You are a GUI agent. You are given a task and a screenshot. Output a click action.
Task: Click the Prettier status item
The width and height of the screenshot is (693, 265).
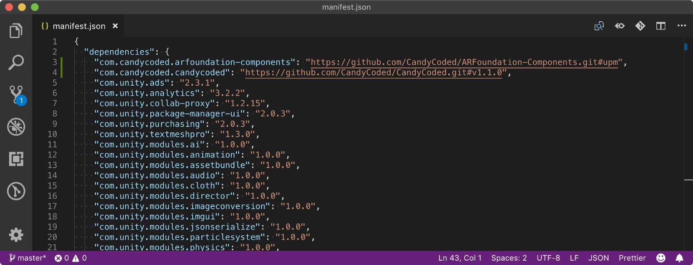(632, 258)
